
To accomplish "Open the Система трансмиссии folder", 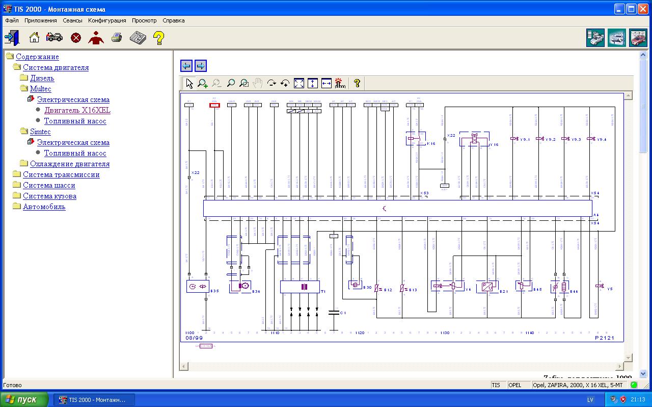I will (61, 174).
